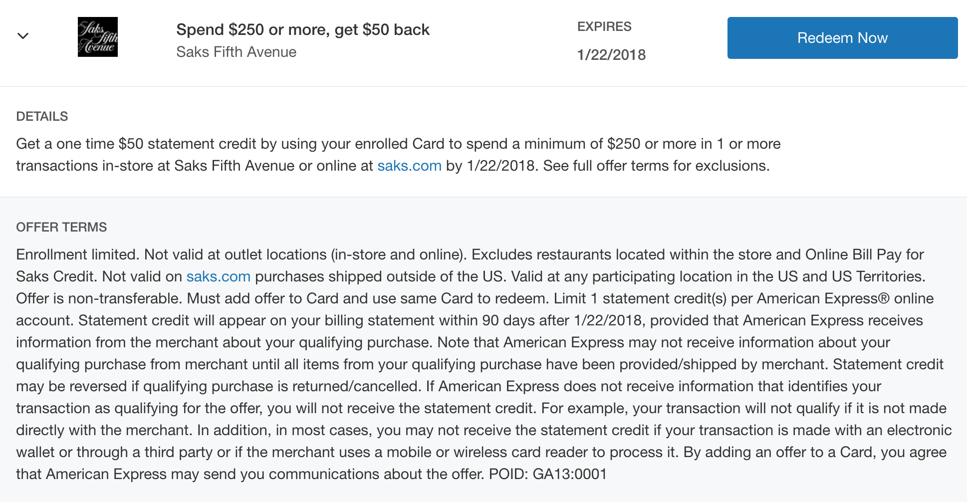Screen dimensions: 967x502
Task: Click the POID: GA13:0001 code text
Action: click(x=548, y=474)
